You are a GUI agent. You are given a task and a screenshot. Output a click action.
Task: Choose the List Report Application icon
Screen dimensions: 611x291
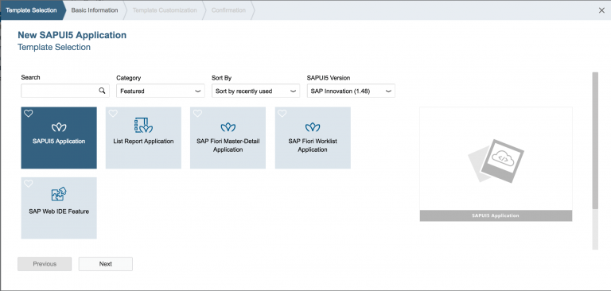click(x=143, y=125)
